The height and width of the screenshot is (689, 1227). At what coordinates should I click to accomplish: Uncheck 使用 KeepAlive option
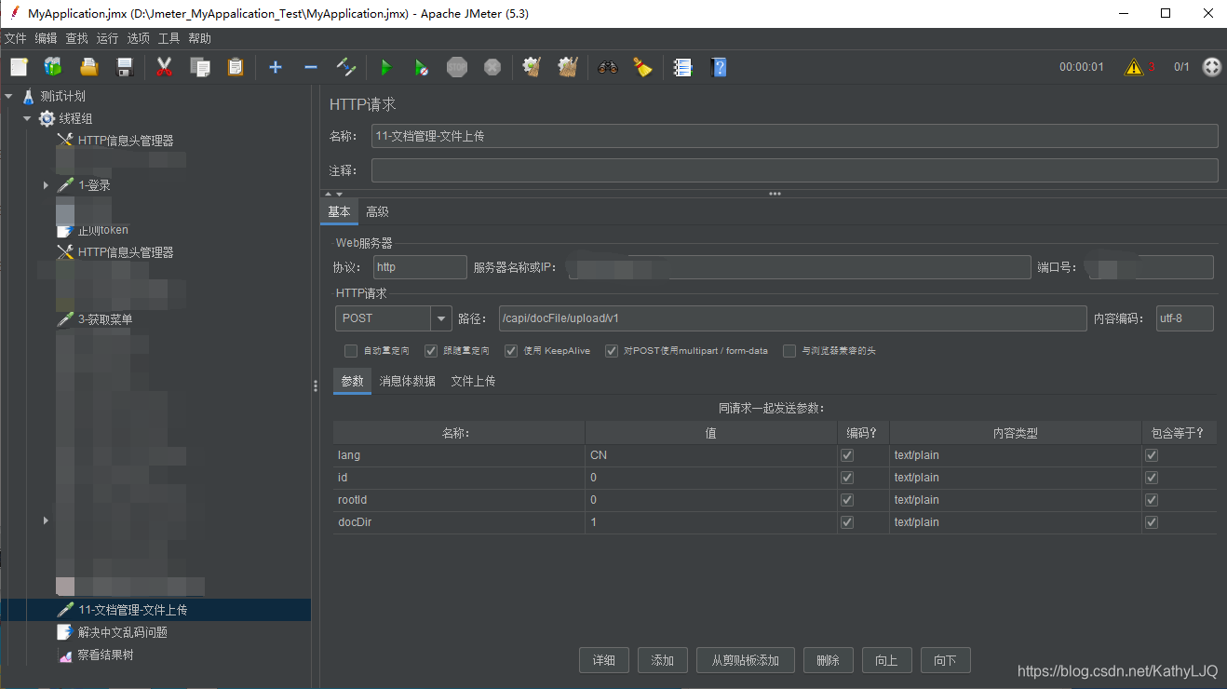tap(511, 351)
